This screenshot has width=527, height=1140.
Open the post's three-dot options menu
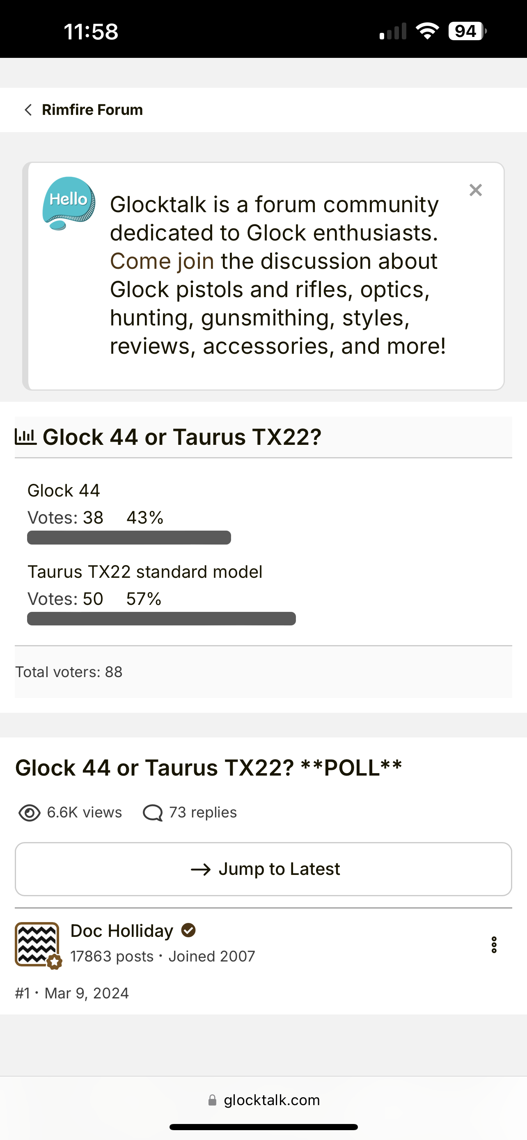tap(494, 945)
